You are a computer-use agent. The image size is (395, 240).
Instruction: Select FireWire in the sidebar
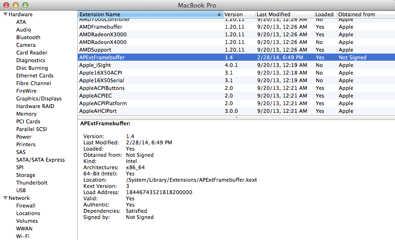pyautogui.click(x=26, y=91)
